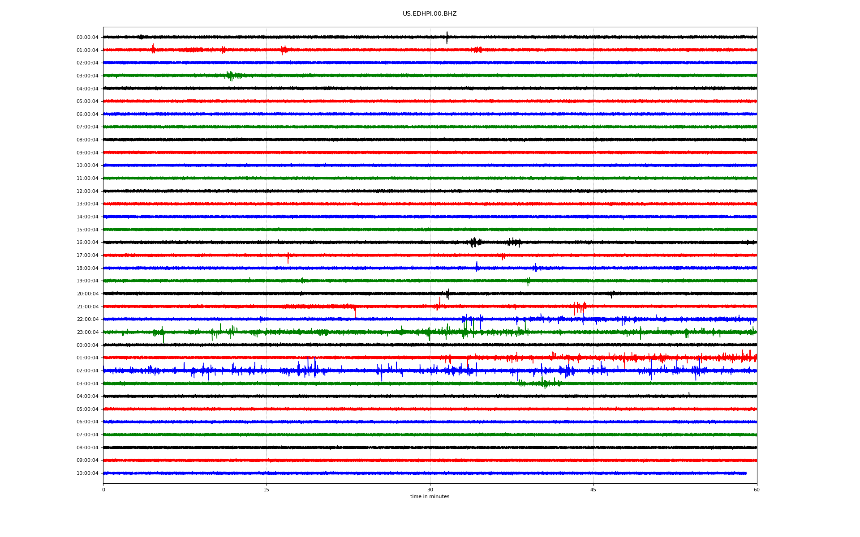Click the 15 tick on the x-axis
The height and width of the screenshot is (537, 860).
pyautogui.click(x=267, y=490)
